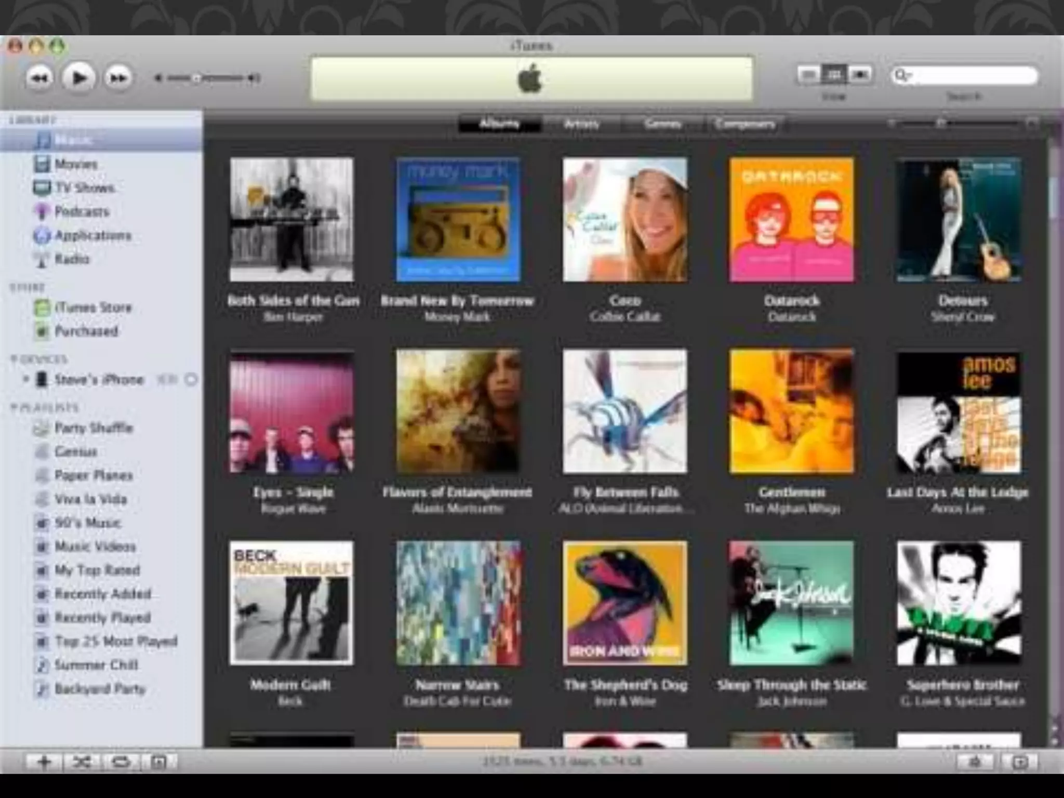
Task: Eject Steve's iPhone
Action: coord(191,380)
